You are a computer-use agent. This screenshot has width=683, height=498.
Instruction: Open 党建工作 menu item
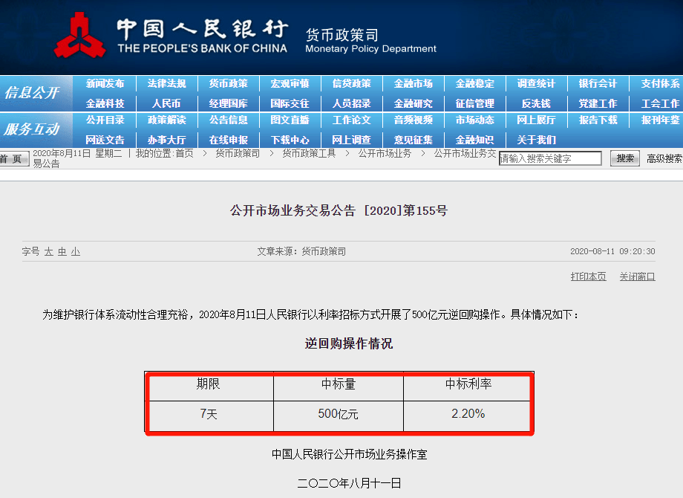point(598,103)
